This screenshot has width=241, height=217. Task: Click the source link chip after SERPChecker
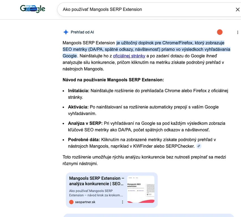point(199,146)
